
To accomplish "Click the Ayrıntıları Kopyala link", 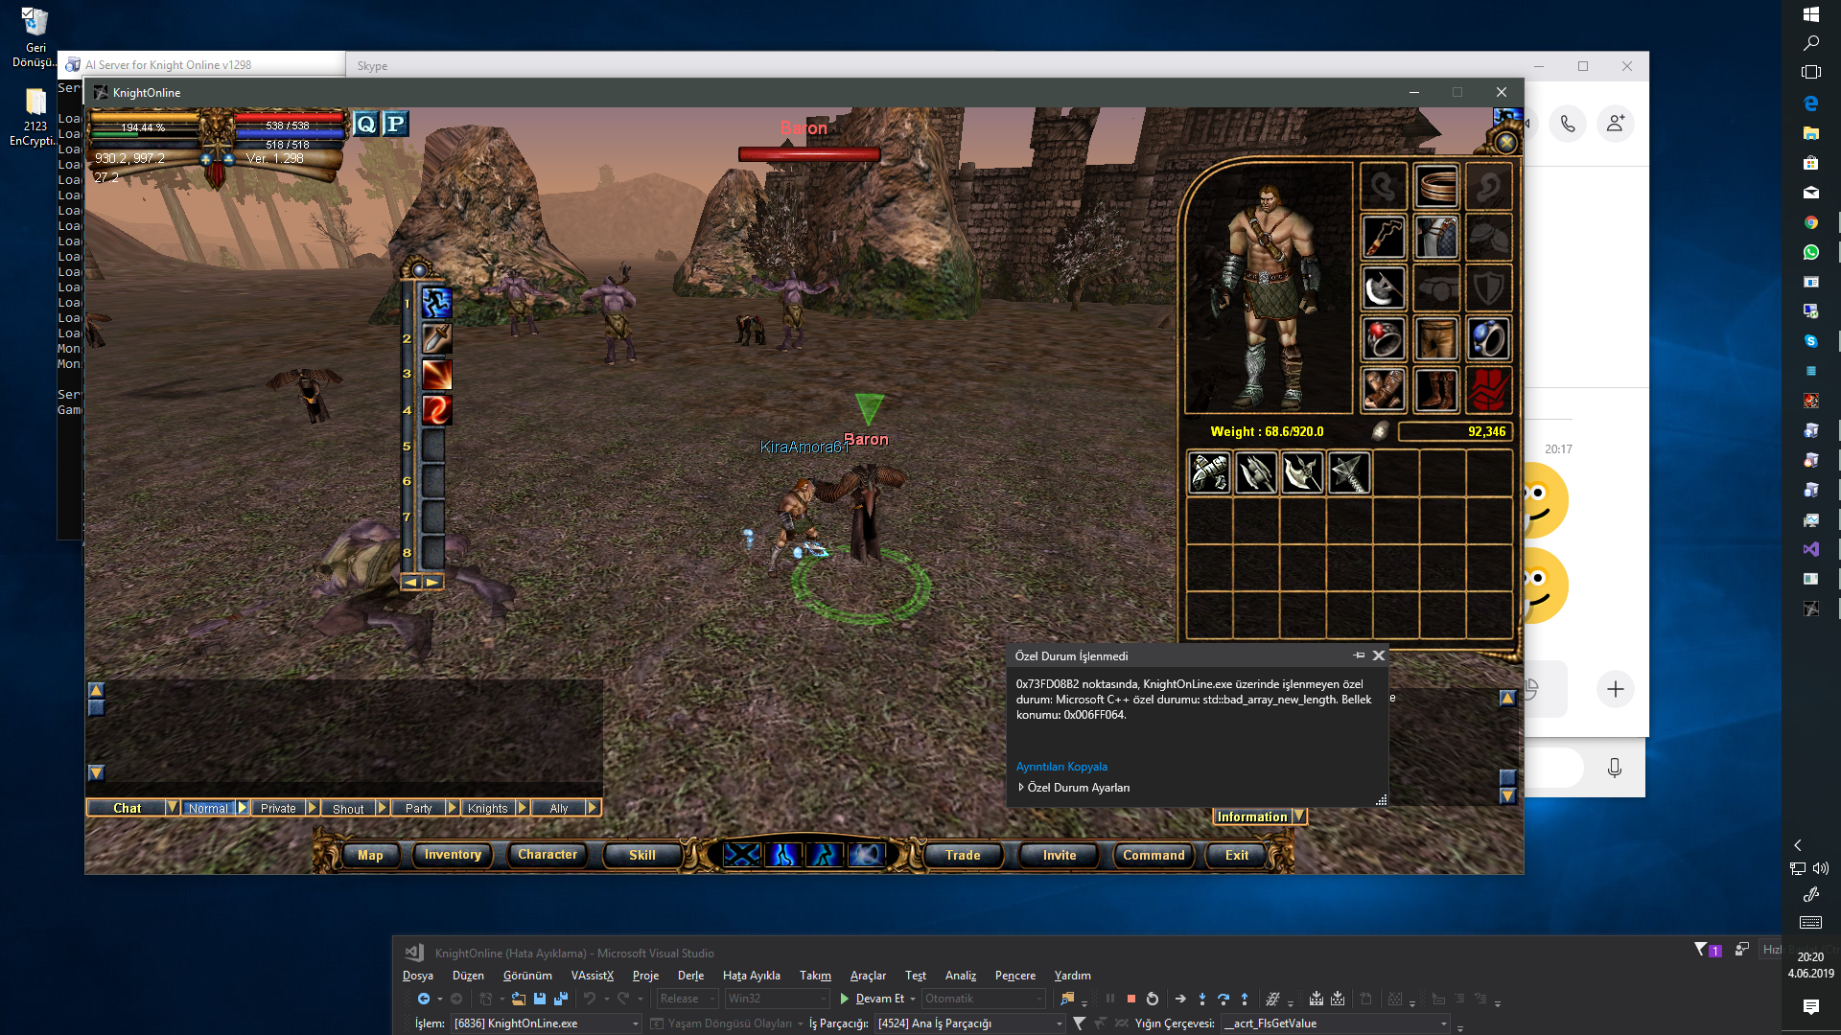I will click(1061, 766).
